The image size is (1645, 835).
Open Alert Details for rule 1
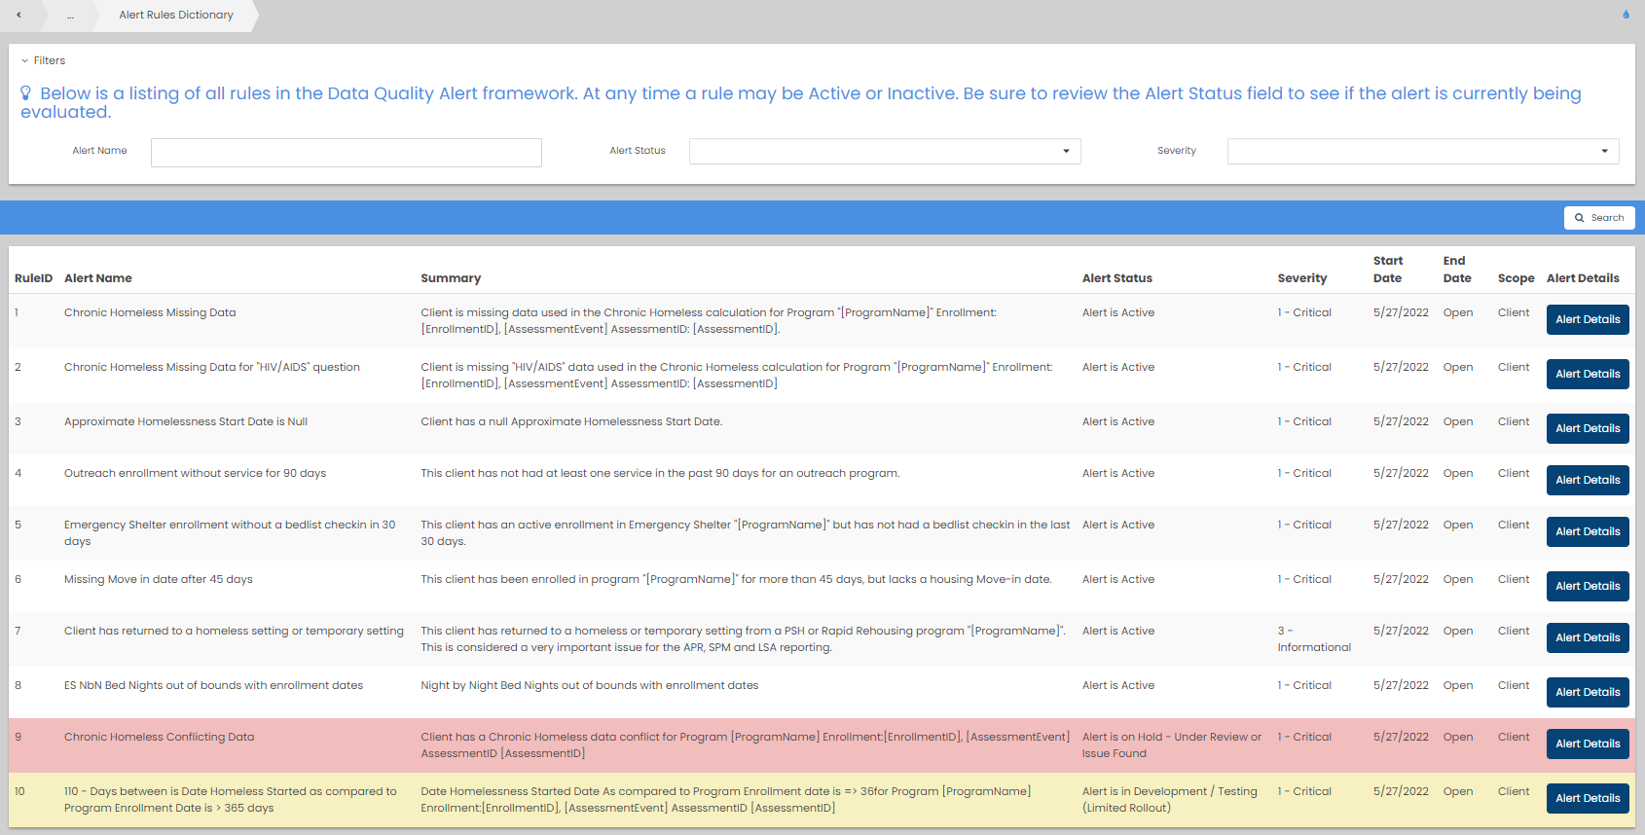click(1587, 320)
